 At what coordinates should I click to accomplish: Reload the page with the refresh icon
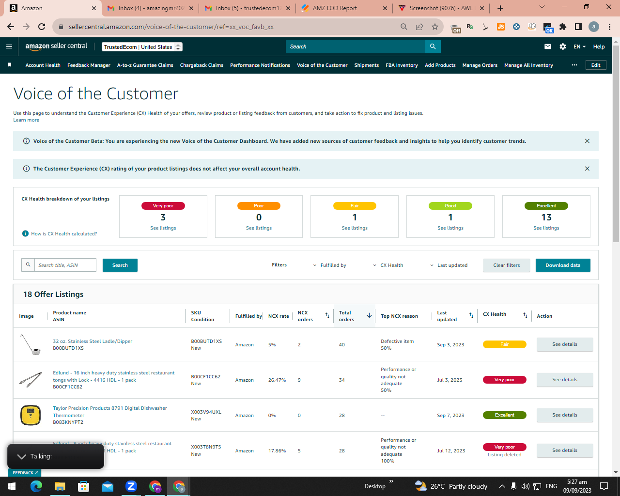point(42,27)
